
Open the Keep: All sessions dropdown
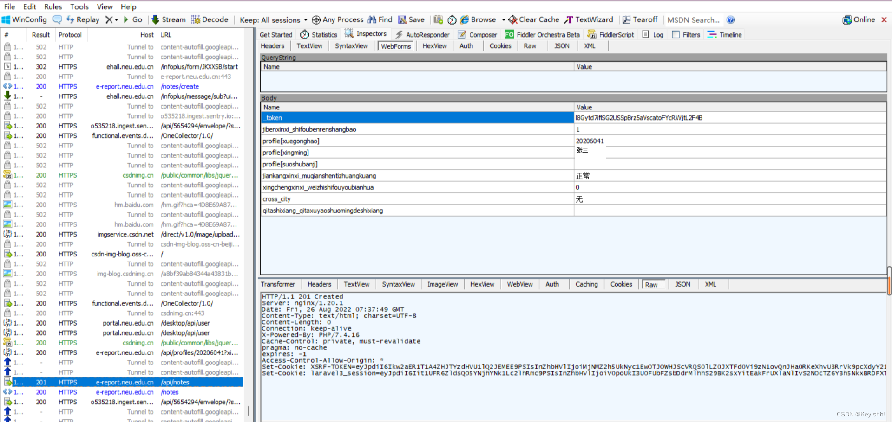(x=273, y=20)
